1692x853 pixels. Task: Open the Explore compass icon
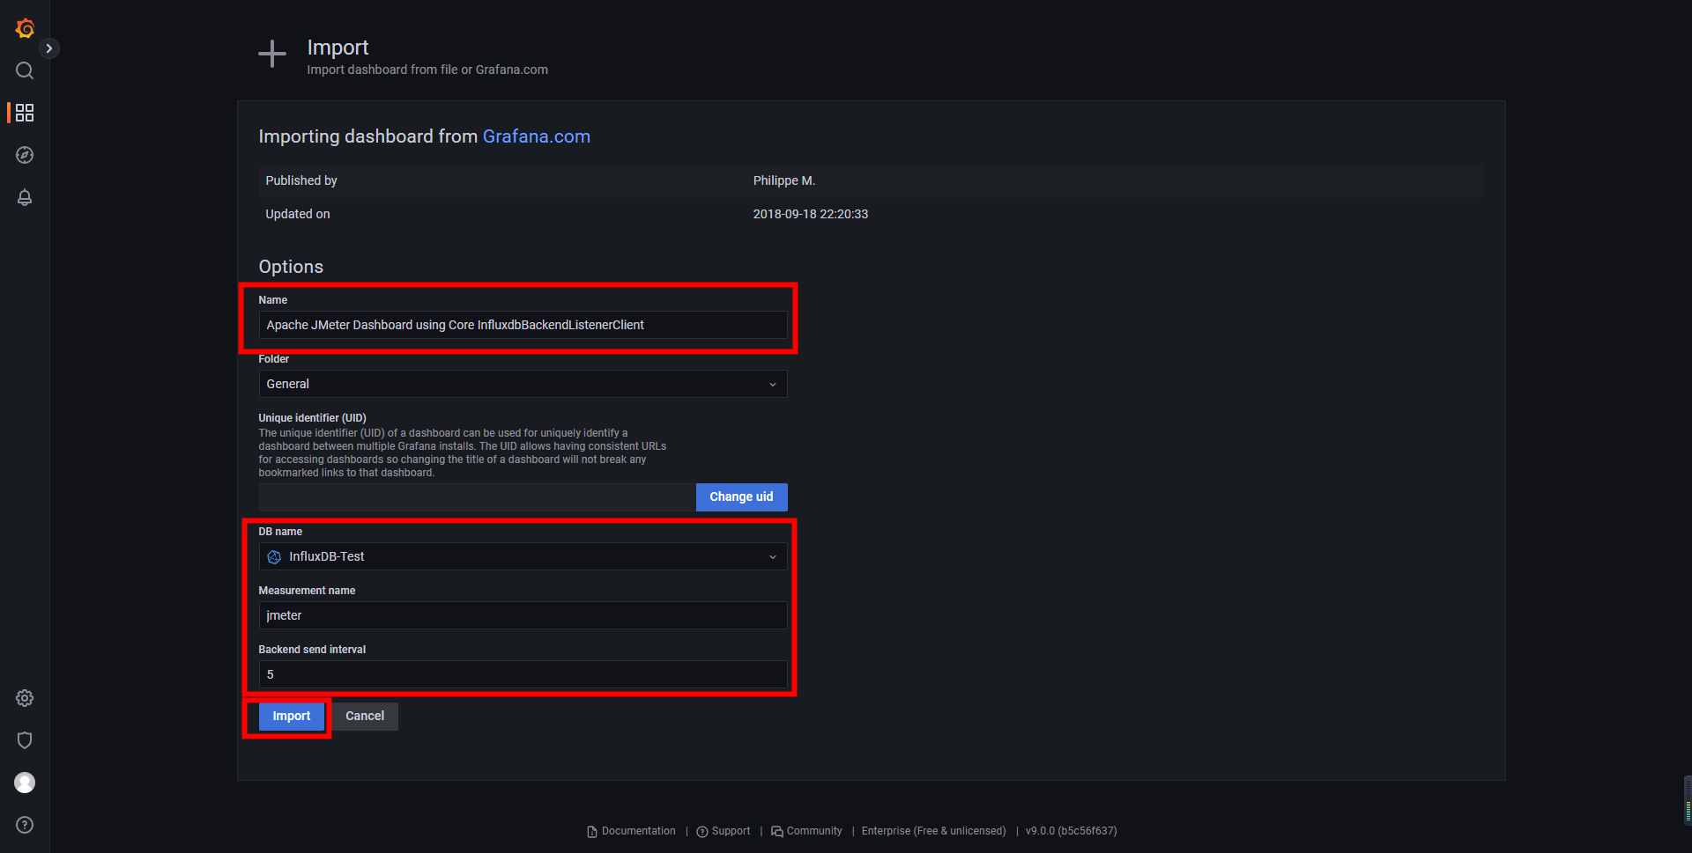coord(25,155)
